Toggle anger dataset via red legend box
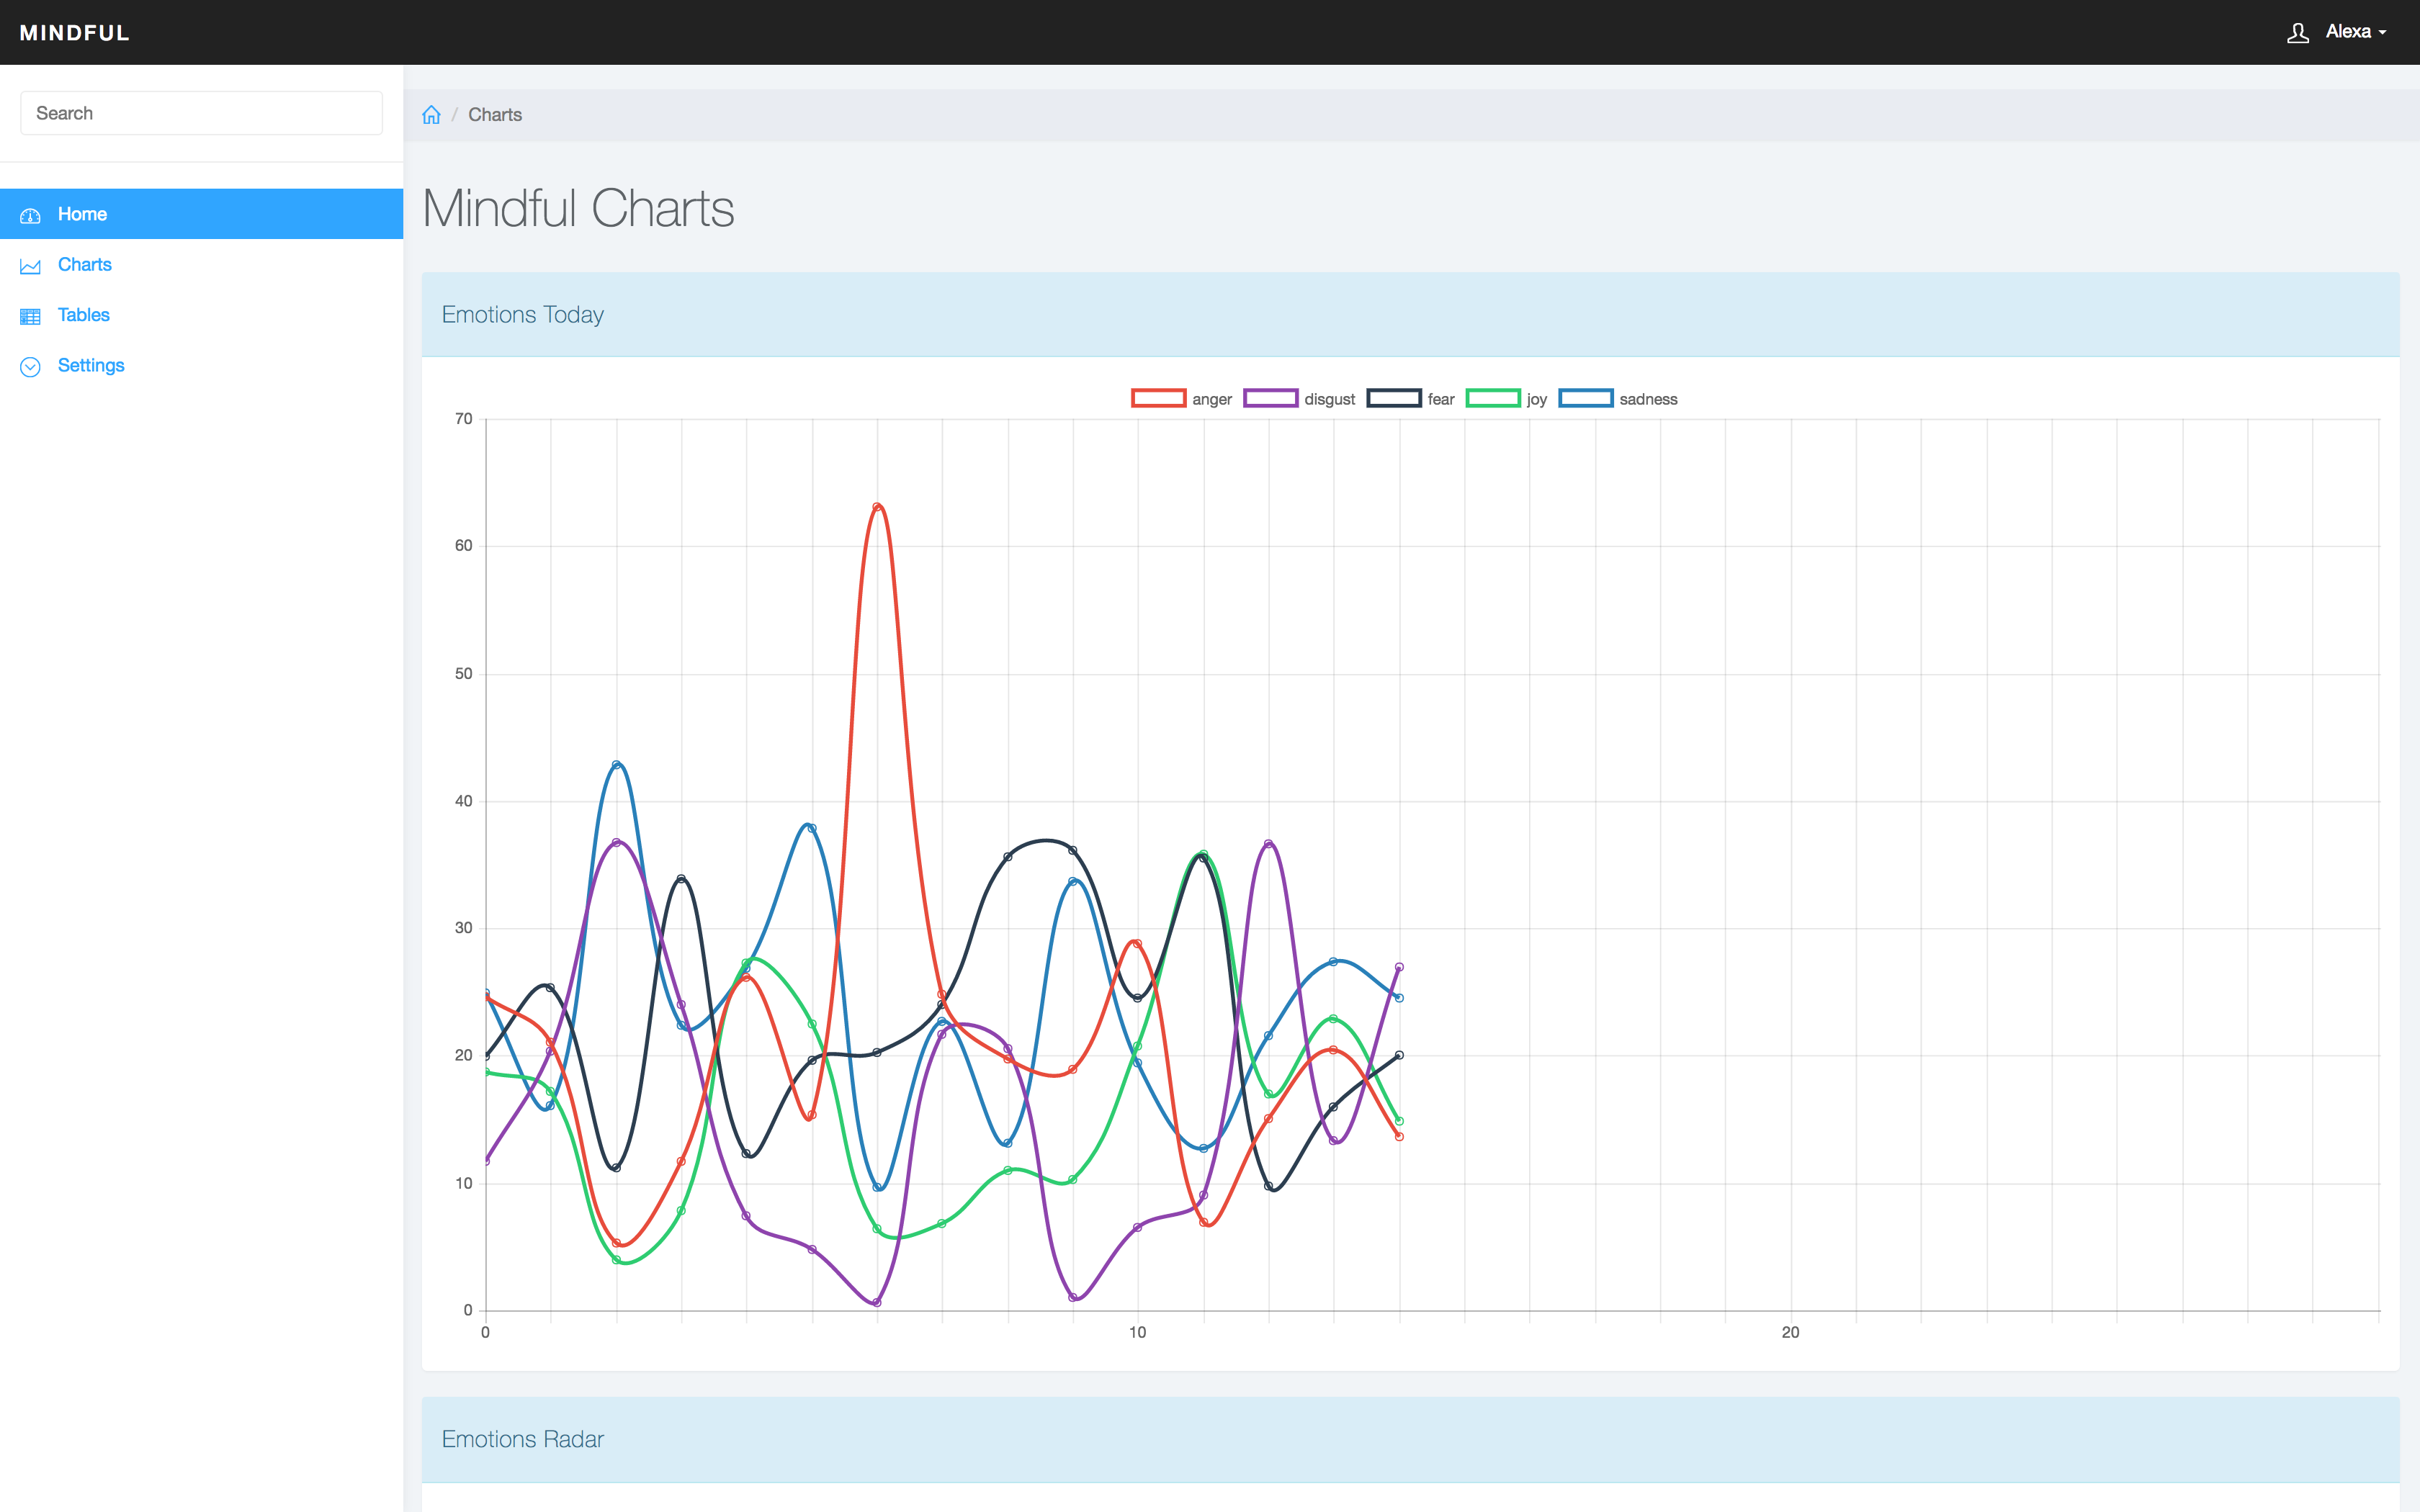 (x=1158, y=399)
